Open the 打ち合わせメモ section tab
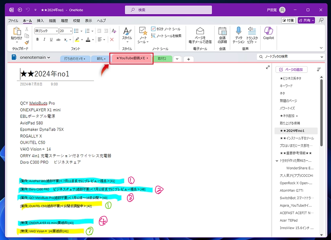 tap(75, 59)
